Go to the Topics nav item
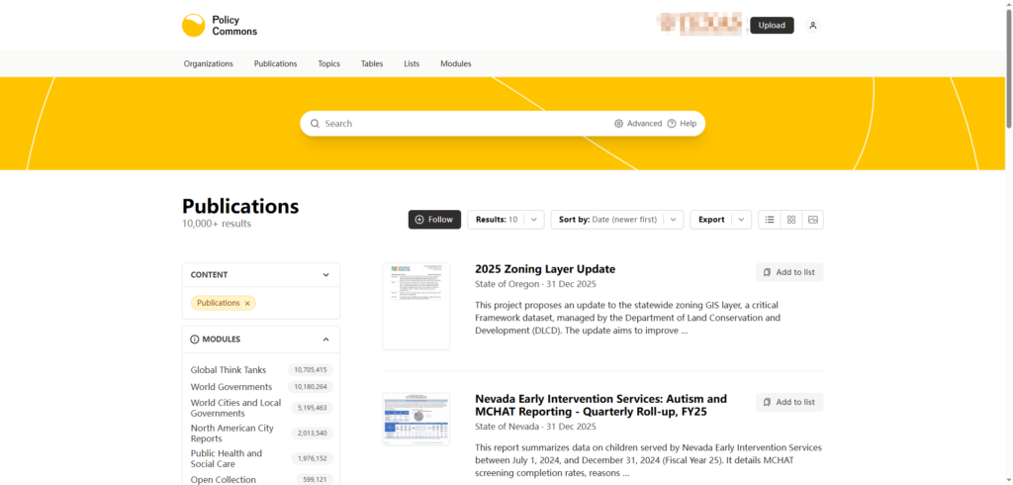Image resolution: width=1013 pixels, height=485 pixels. [328, 63]
